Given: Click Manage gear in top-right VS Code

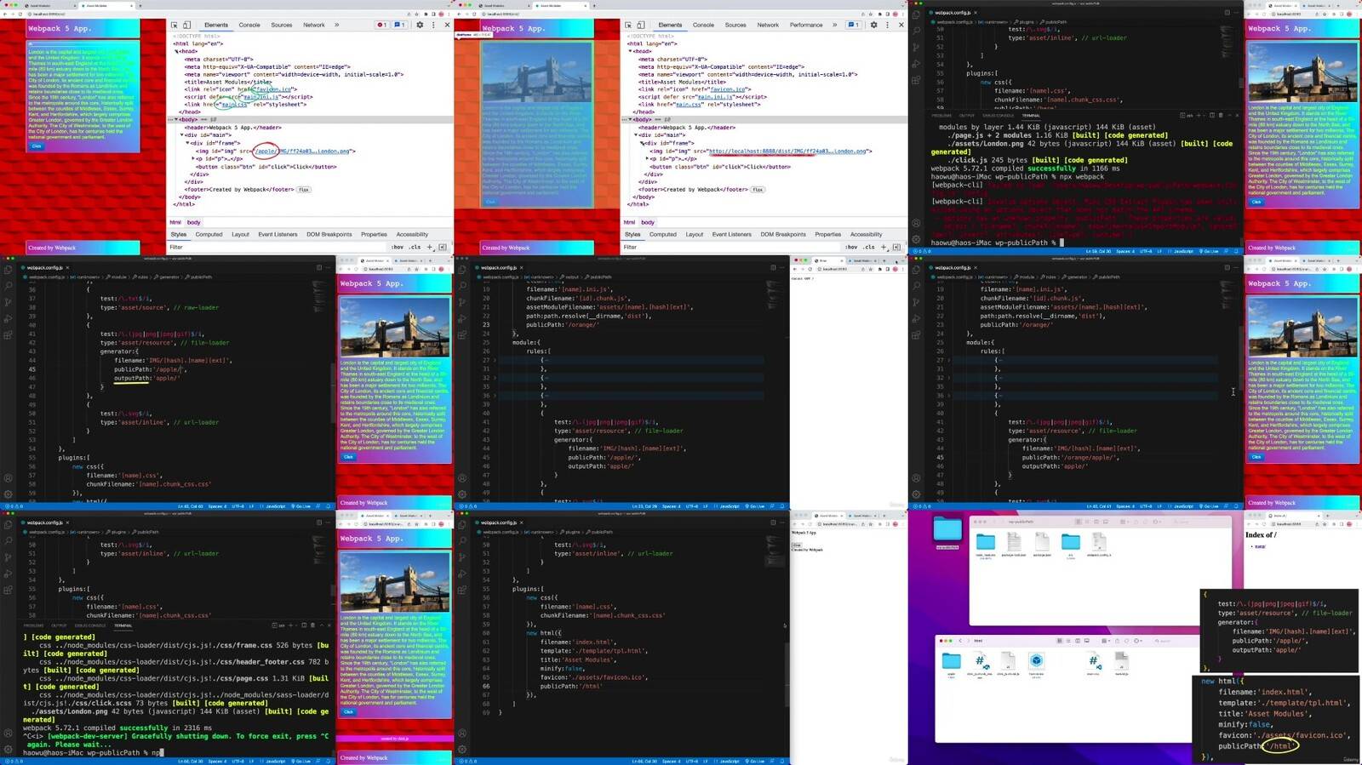Looking at the screenshot, I should click(x=916, y=239).
